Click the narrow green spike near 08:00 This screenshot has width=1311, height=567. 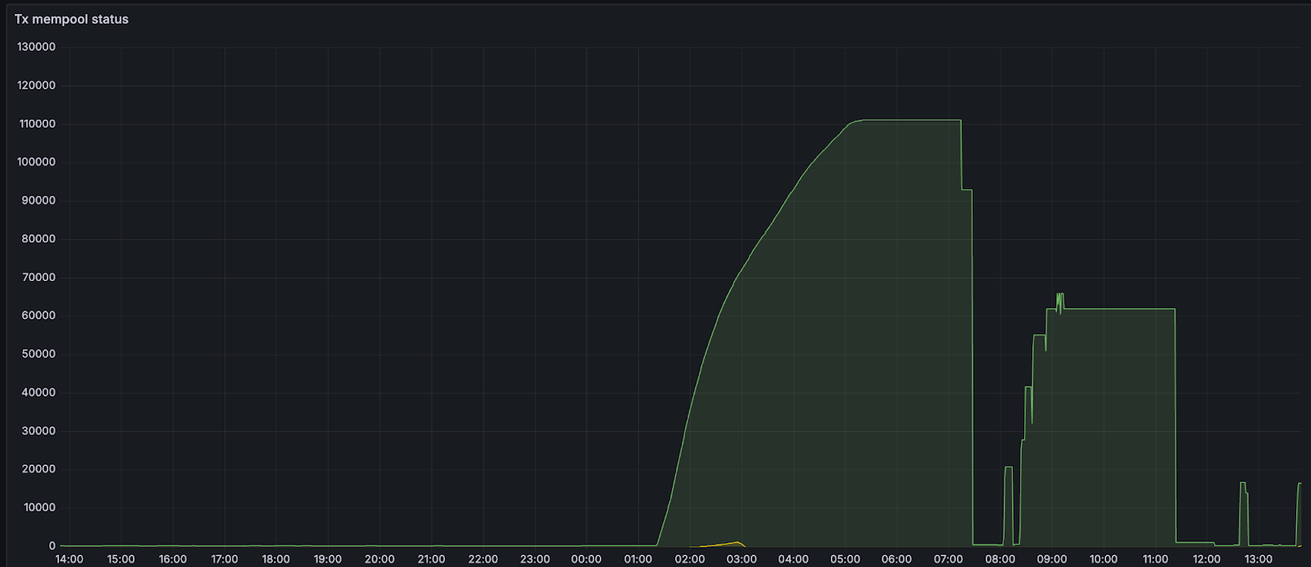[1008, 506]
